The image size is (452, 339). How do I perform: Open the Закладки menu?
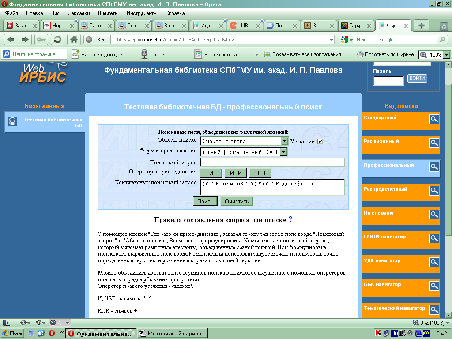pyautogui.click(x=79, y=13)
